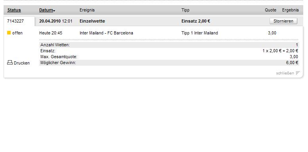This screenshot has width=308, height=152.
Task: Click the Ereignis column header
Action: 87,10
